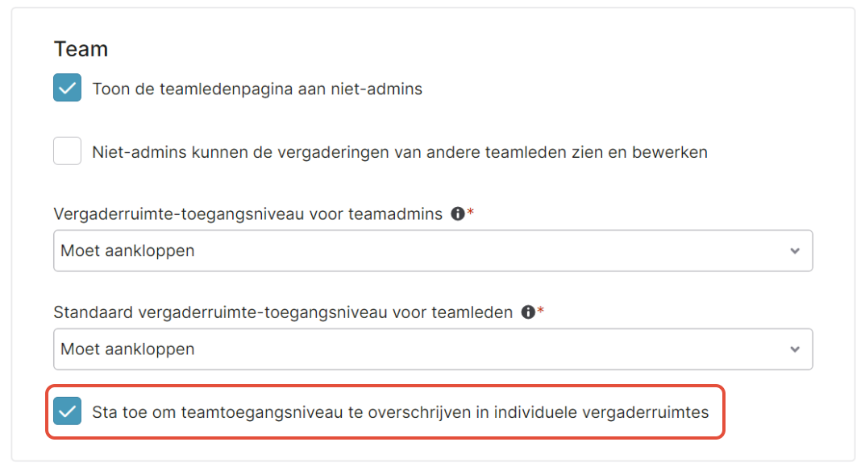Click red asterisk beside teamleden label
865x471 pixels.
tap(541, 310)
